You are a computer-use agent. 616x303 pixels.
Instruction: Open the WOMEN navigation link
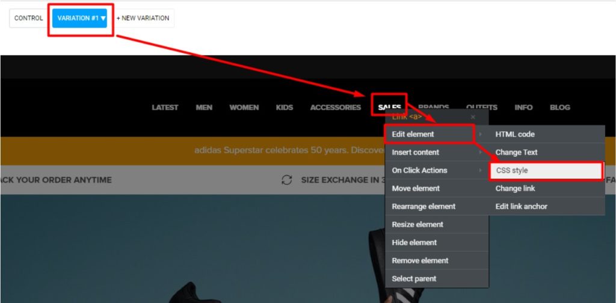click(x=244, y=108)
